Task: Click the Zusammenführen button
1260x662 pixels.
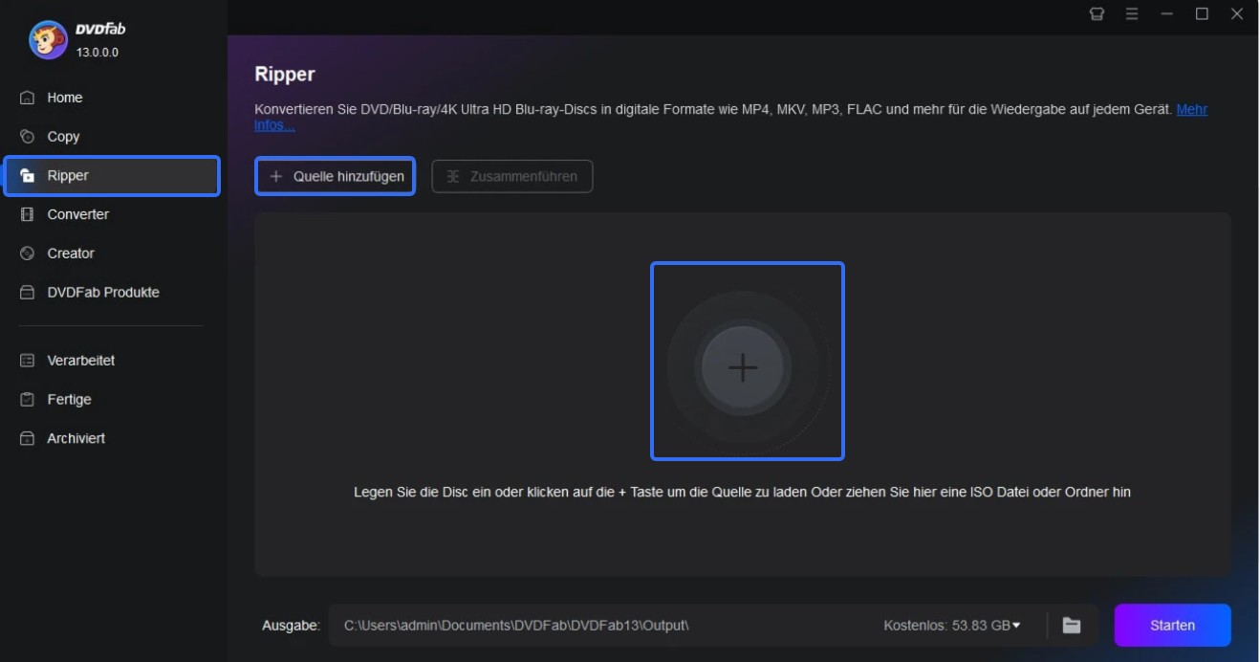Action: 512,177
